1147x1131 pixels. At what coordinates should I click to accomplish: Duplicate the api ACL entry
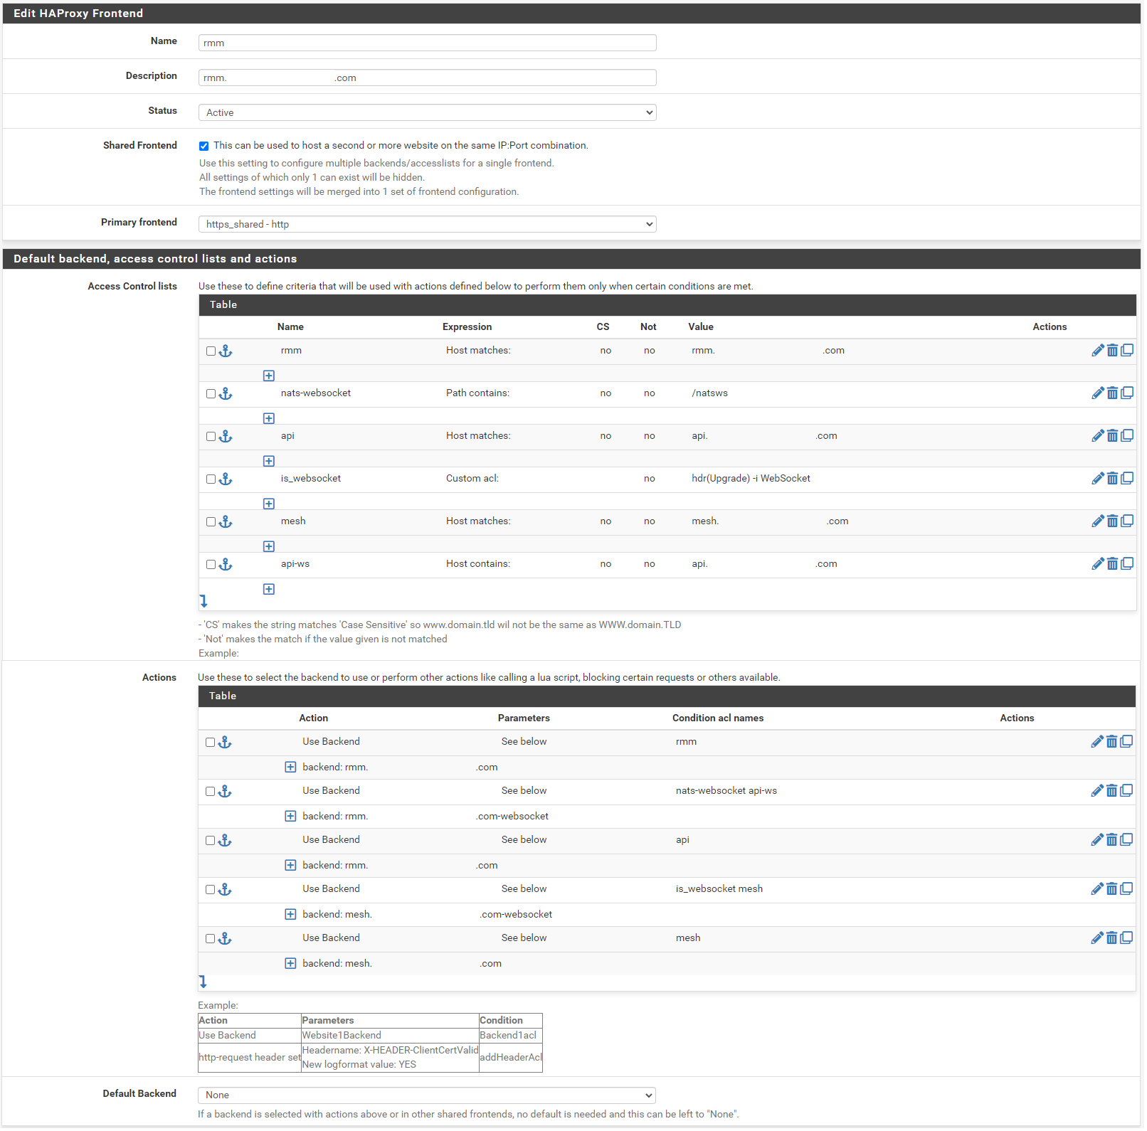(x=1127, y=436)
